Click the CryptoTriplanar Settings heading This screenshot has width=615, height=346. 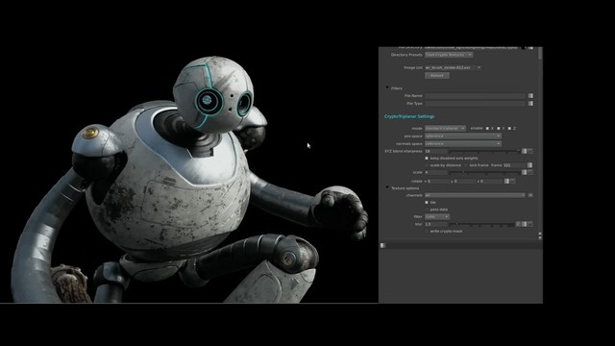coord(409,116)
